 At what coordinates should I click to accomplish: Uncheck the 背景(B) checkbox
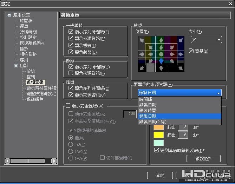coord(191,51)
